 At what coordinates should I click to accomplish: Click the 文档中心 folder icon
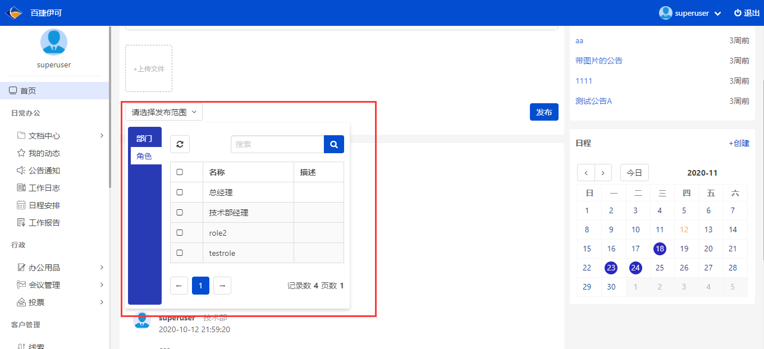coord(21,136)
